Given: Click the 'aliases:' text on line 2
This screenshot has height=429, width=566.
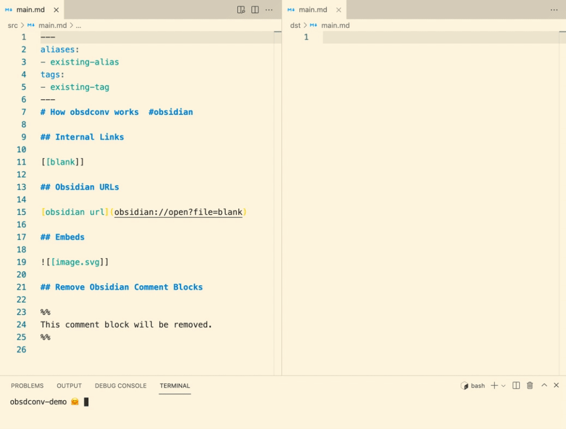Looking at the screenshot, I should tap(59, 49).
